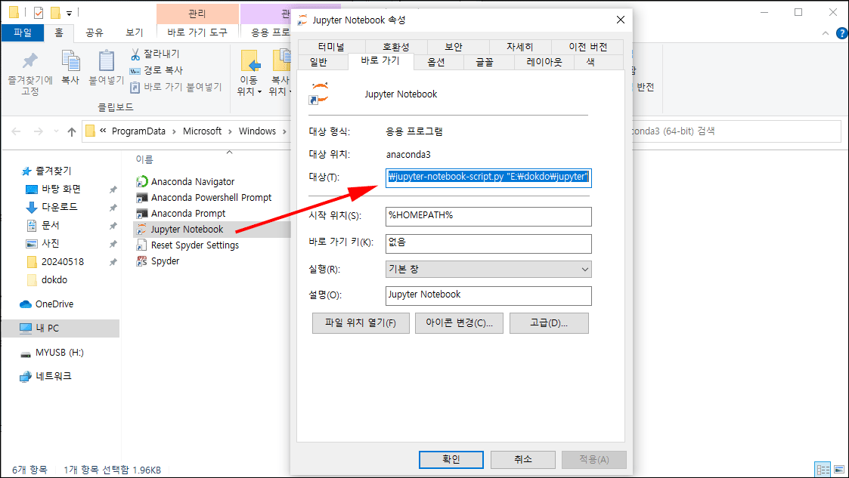
Task: Click the 이름 column header
Action: (144, 159)
